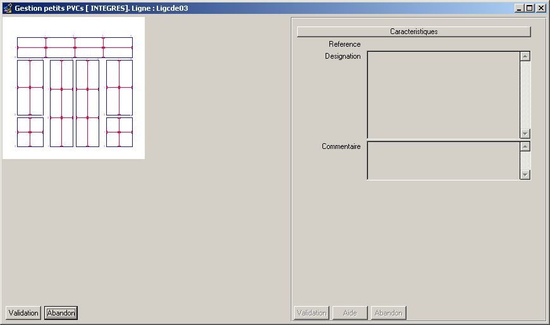Select the wide top transom frame in drawing
The image size is (550, 325).
75,47
